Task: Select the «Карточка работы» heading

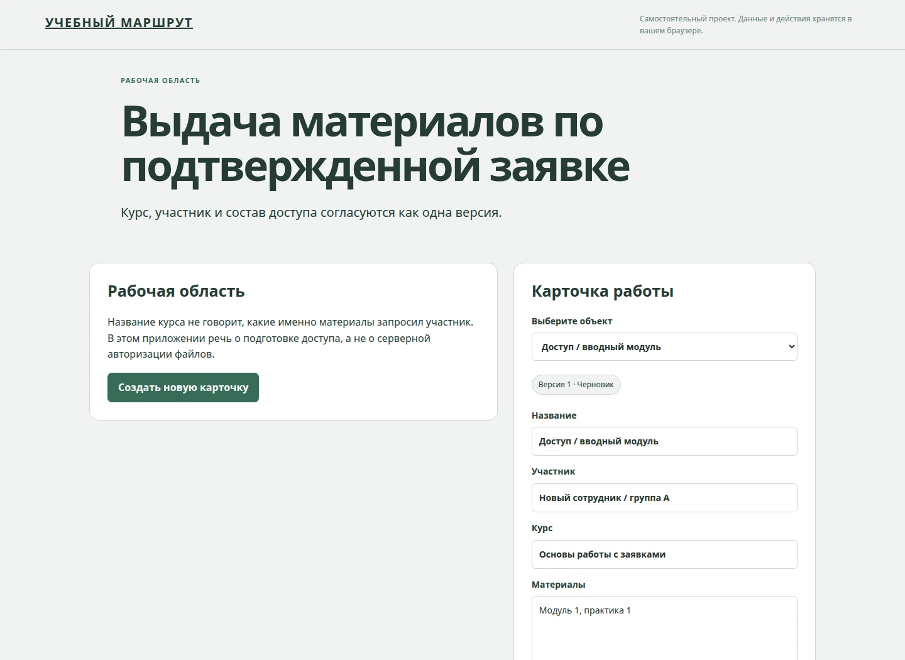Action: coord(603,291)
